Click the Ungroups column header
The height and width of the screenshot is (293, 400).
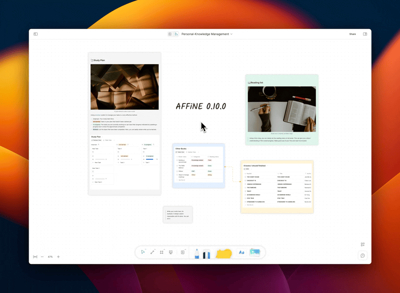(x=94, y=145)
